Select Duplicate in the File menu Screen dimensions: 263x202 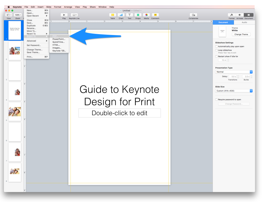tap(36, 26)
